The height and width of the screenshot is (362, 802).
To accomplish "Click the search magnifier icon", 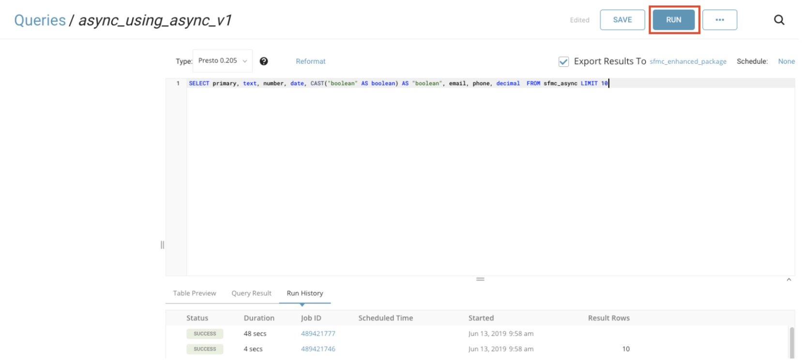I will click(779, 20).
